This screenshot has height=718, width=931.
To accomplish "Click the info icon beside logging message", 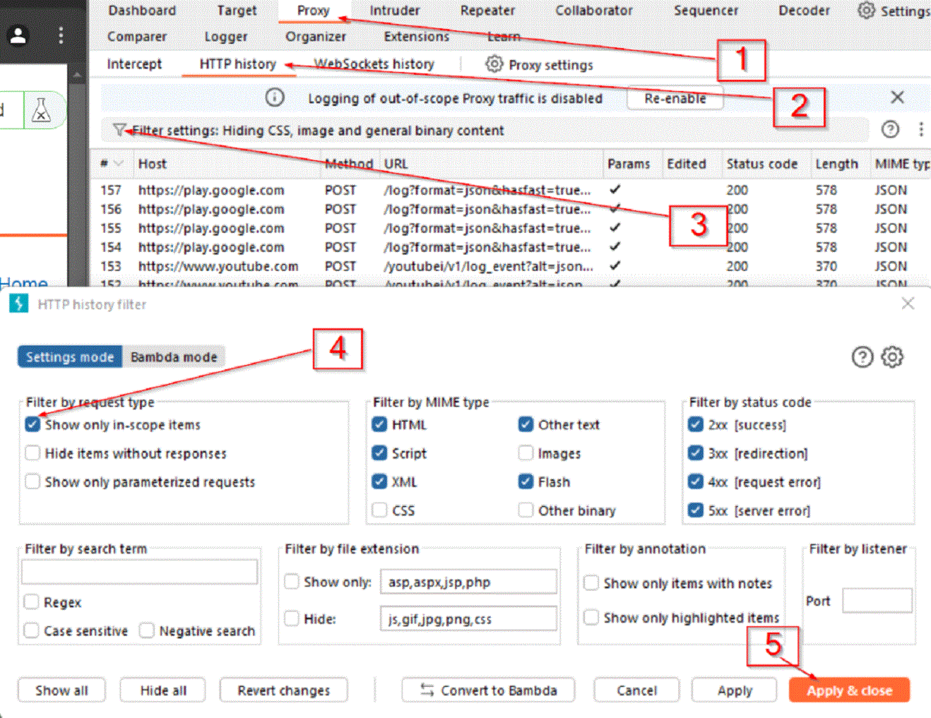I will (275, 97).
